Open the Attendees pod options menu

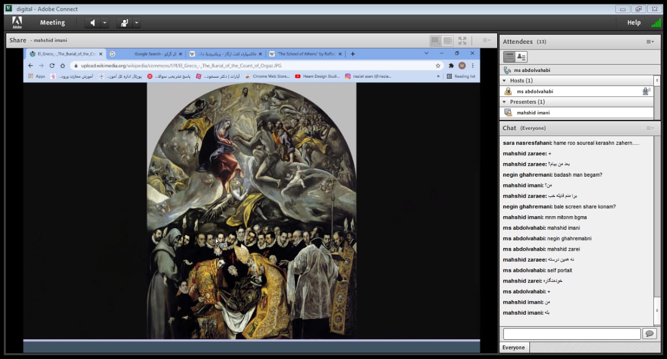point(650,42)
